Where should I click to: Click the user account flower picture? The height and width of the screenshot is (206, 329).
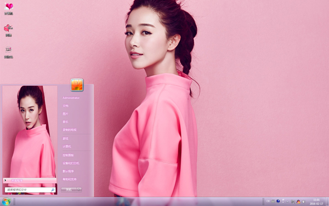(77, 85)
